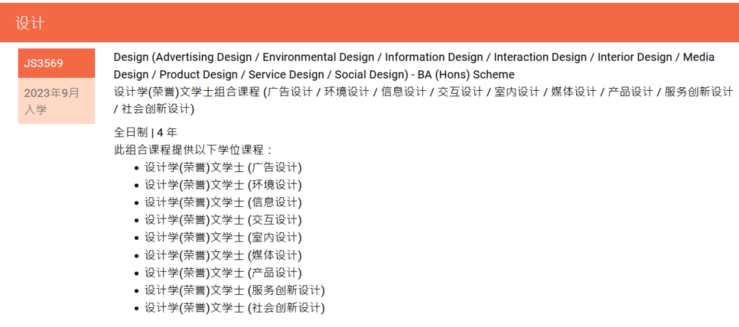
Task: Open 设计学(荣誉)文学士 (室内设计) list item
Action: point(222,238)
